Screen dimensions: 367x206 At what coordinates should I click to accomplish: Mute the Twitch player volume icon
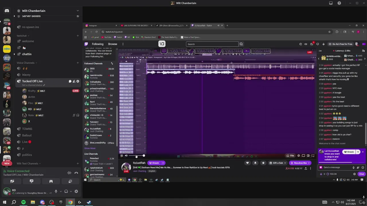coord(126,156)
